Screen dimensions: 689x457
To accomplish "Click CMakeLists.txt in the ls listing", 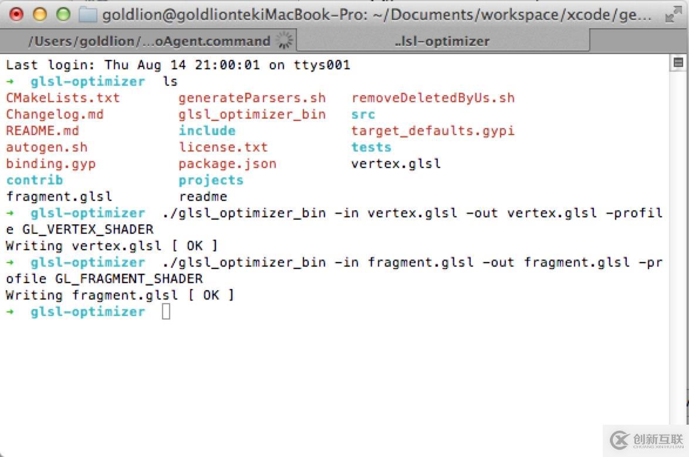I will pyautogui.click(x=63, y=98).
